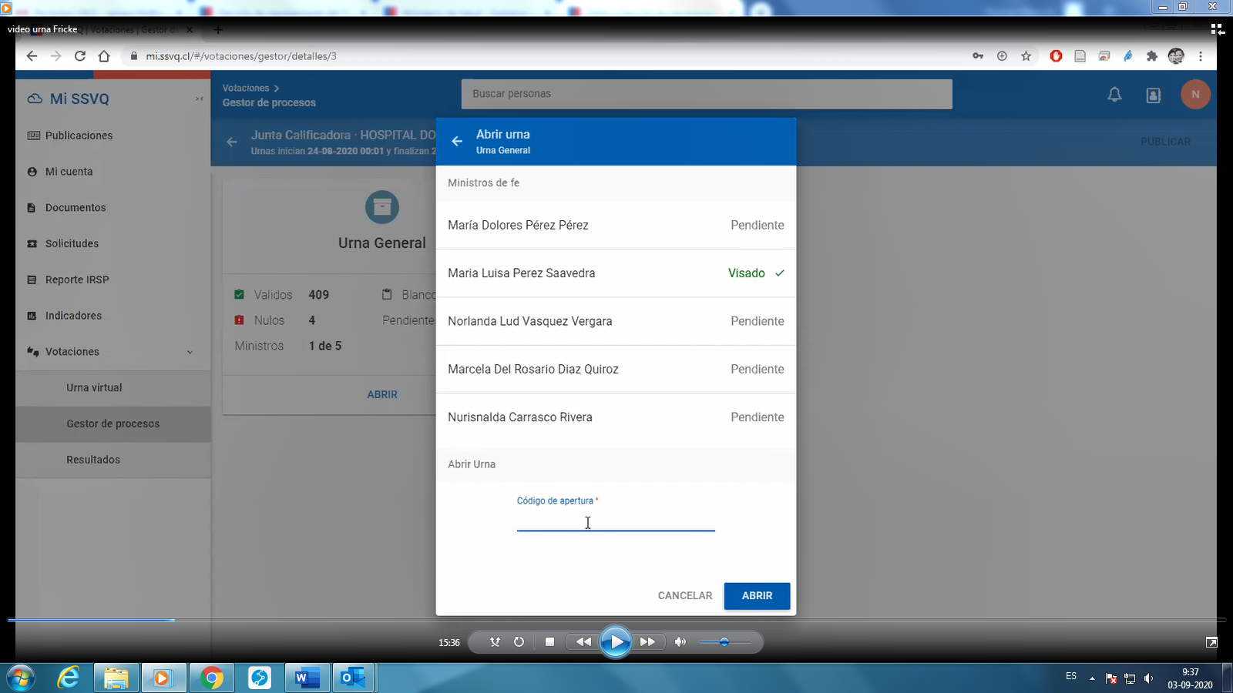Screen dimensions: 1233x693
Task: Go back from Junta Calificadora page
Action: click(x=232, y=142)
